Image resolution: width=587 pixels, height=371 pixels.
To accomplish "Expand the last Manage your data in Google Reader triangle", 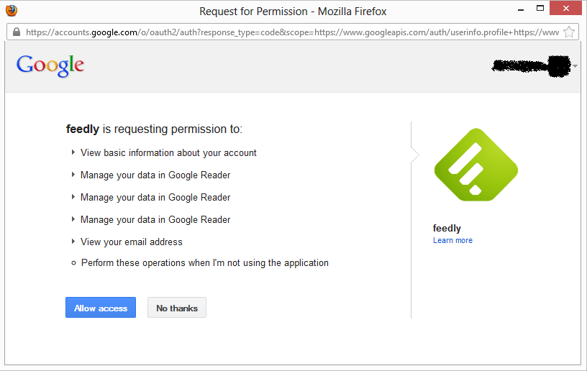I will click(x=73, y=219).
